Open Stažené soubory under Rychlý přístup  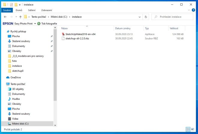click(x=21, y=41)
